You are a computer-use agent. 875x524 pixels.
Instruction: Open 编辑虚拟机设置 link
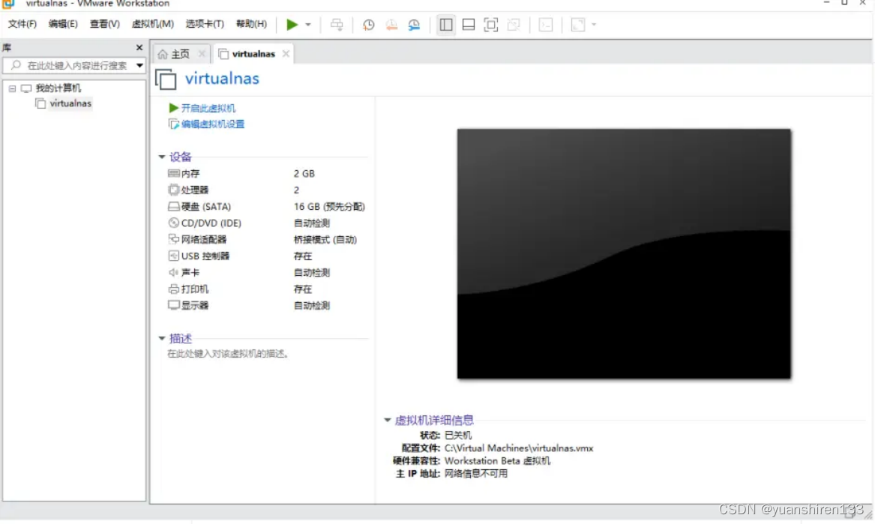[214, 124]
